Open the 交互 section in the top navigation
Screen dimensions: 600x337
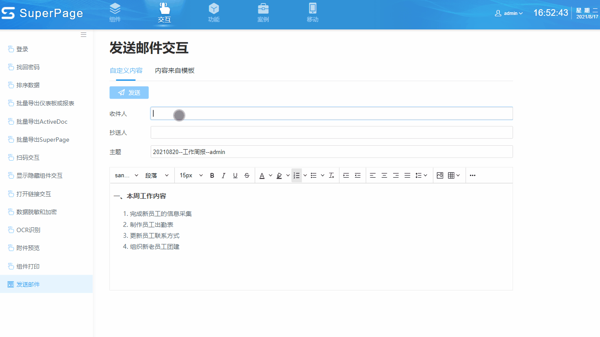point(165,13)
